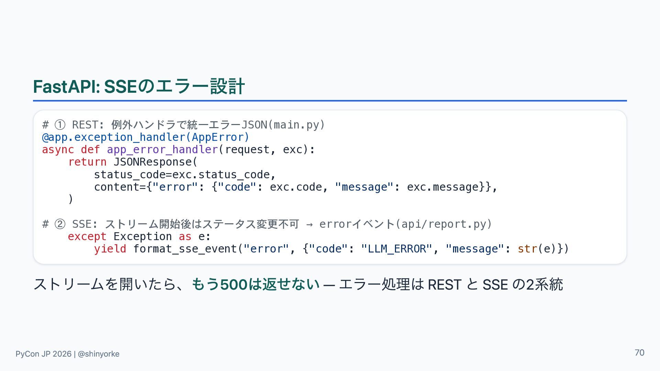Select the @app.exception_handler(AppError) decorator line

click(146, 137)
